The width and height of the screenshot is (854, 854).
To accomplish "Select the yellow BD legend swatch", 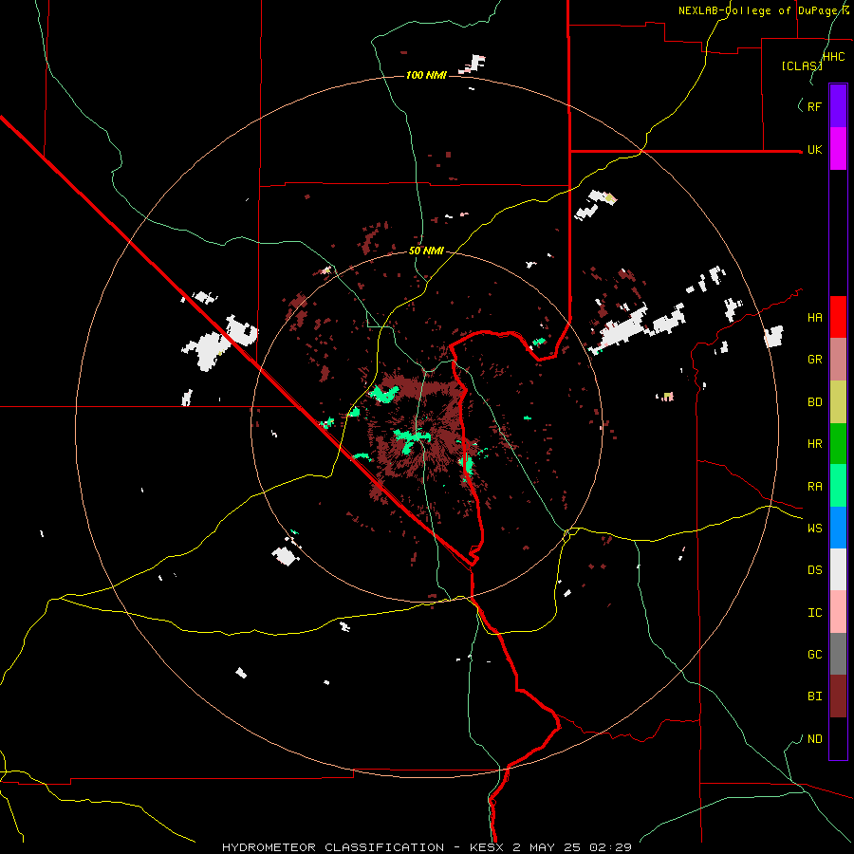I will (x=838, y=402).
